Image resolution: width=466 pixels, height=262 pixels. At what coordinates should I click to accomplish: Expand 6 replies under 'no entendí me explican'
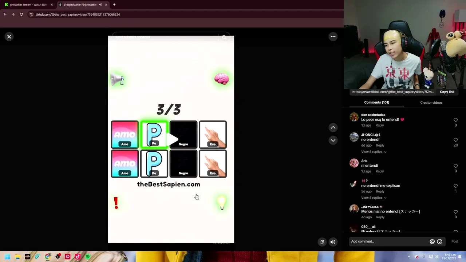point(374,198)
